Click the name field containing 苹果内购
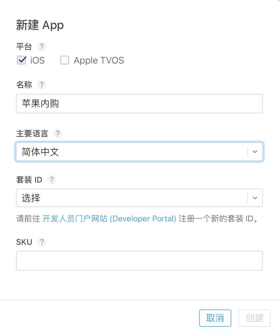 point(139,104)
